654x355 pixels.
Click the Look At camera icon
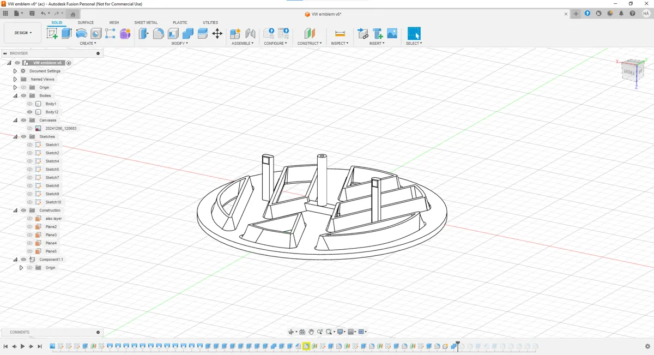[x=302, y=332]
